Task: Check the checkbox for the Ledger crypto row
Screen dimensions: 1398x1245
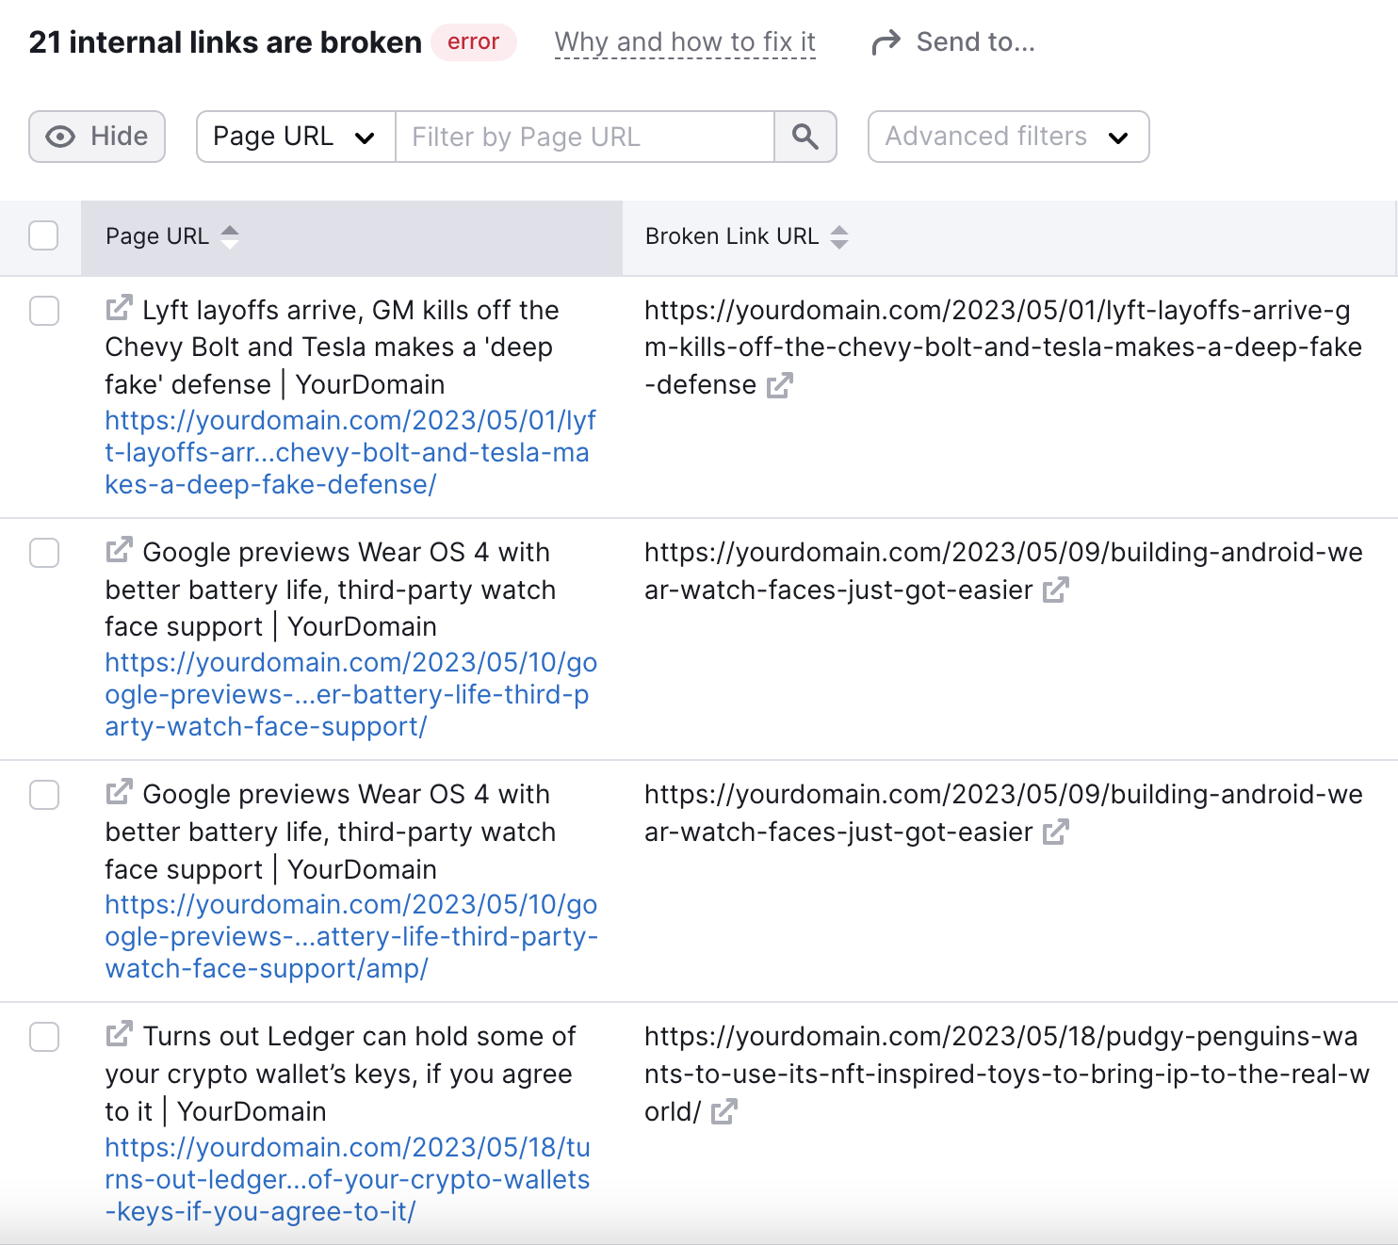Action: point(44,1037)
